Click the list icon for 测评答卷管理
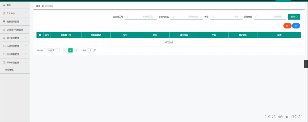This screenshot has width=308, height=122. pyautogui.click(x=4, y=38)
